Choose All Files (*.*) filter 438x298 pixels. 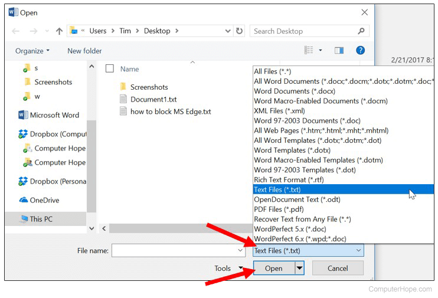tap(344, 71)
